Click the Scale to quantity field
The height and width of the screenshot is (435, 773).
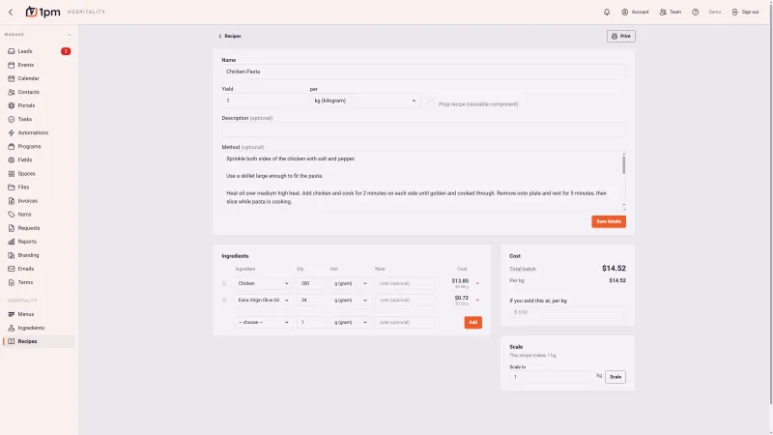coord(551,377)
